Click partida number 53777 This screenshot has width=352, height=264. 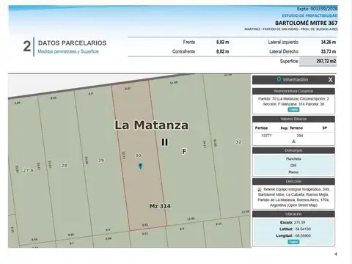point(266,136)
